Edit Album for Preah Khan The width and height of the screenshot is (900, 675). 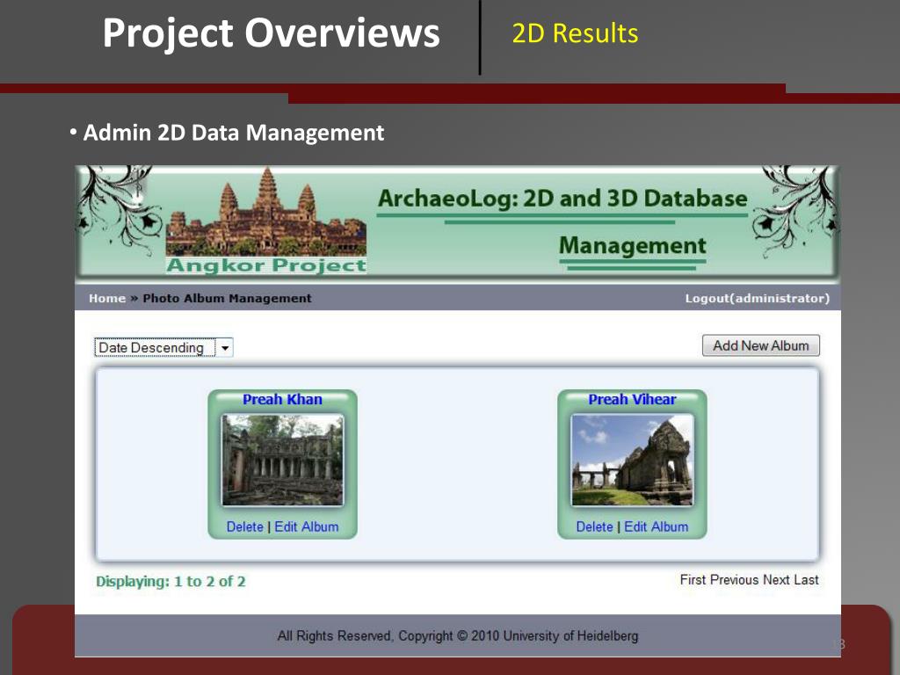point(307,526)
